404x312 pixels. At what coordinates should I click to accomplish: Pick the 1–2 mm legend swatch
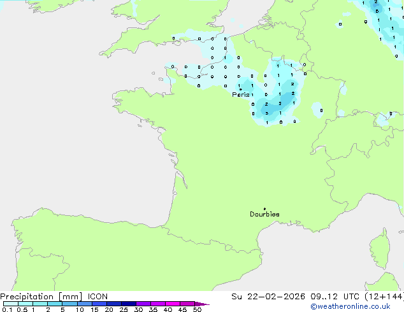tap(40, 304)
